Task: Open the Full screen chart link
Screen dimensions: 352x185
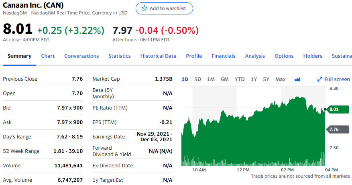Action: pyautogui.click(x=334, y=79)
